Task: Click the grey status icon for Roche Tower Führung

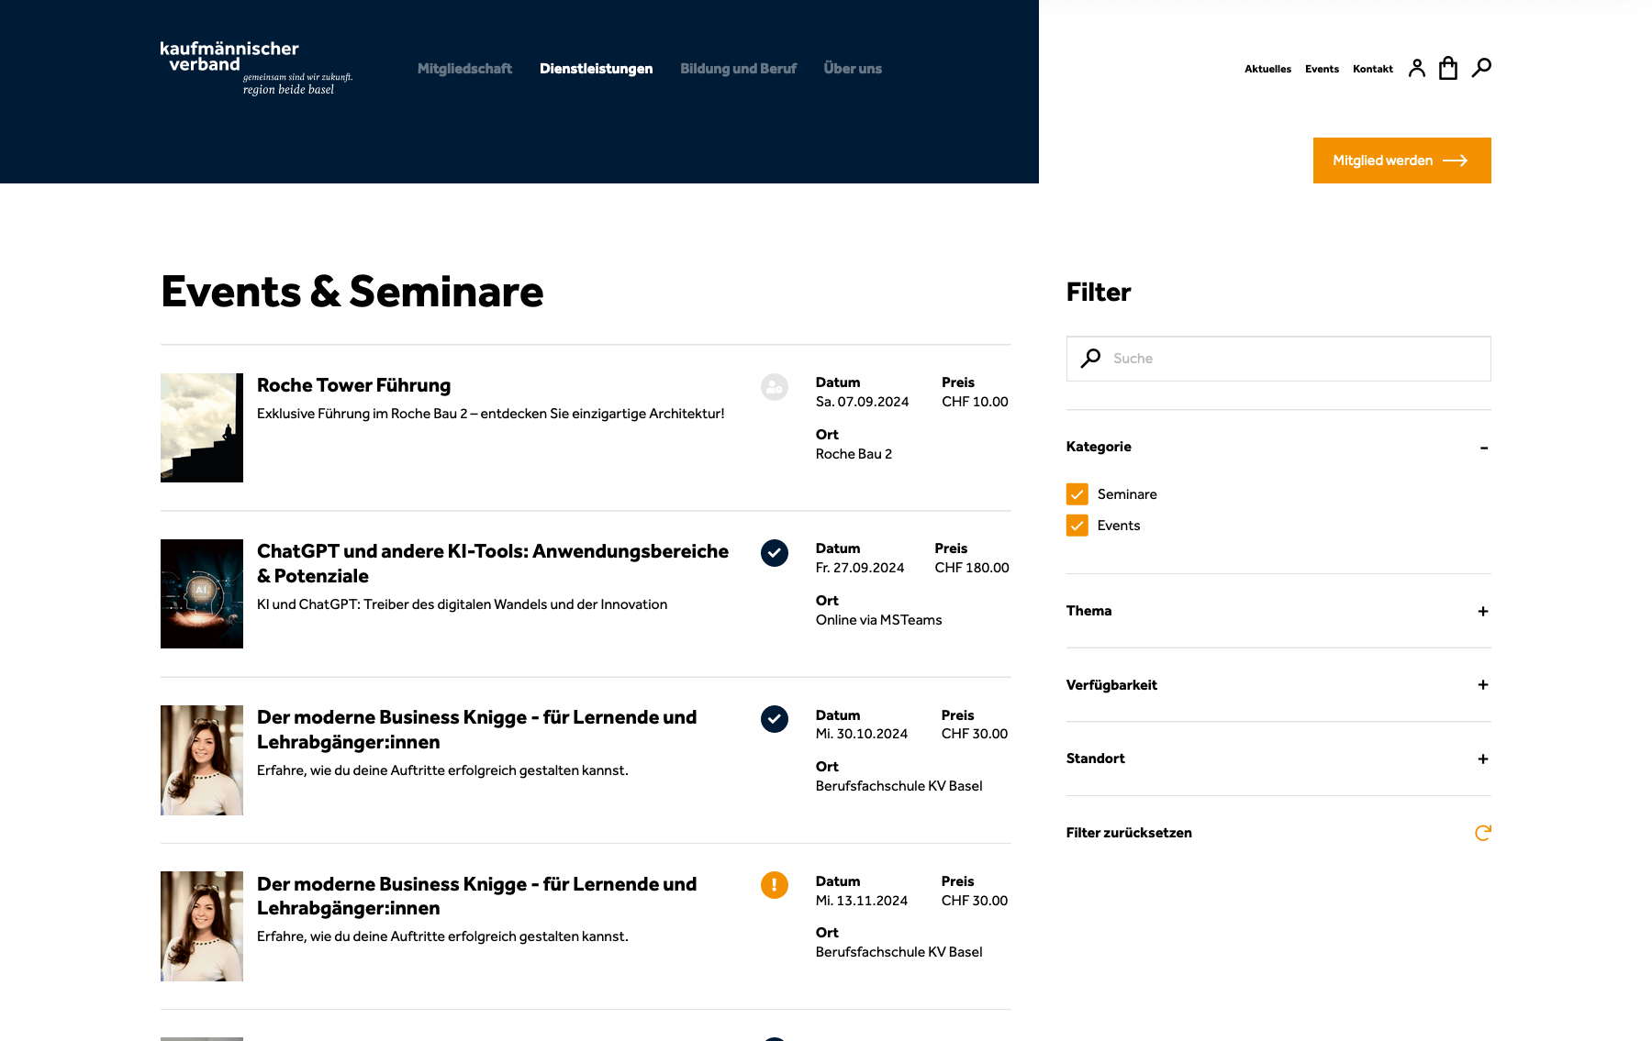Action: 775,387
